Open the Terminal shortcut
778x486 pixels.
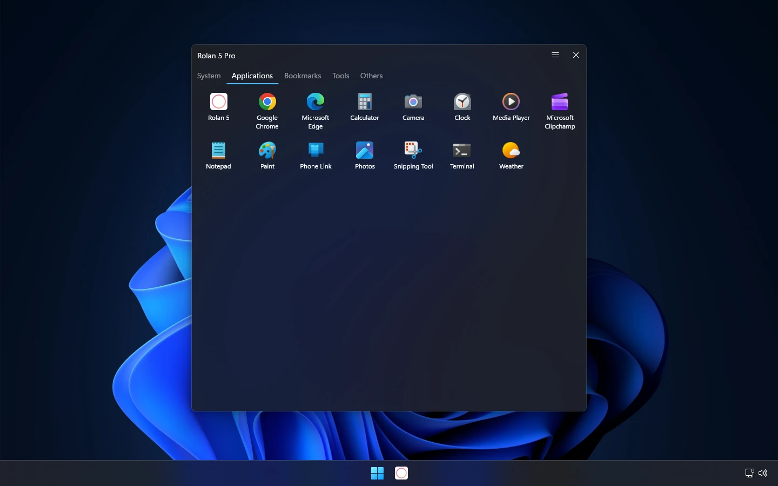click(462, 156)
